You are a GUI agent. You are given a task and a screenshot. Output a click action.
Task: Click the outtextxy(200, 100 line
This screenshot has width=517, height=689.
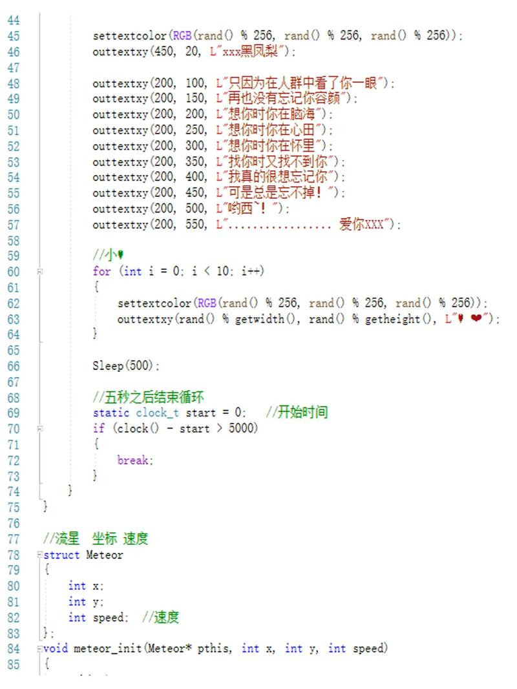[x=244, y=83]
